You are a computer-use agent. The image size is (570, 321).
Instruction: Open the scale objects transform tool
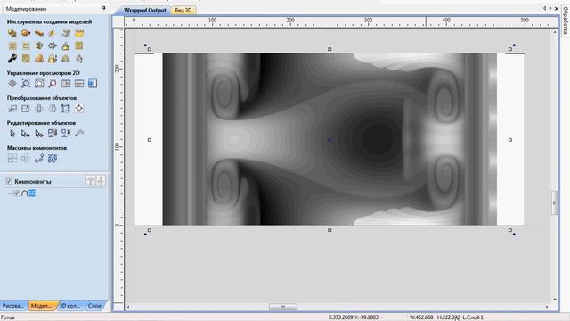[x=26, y=109]
